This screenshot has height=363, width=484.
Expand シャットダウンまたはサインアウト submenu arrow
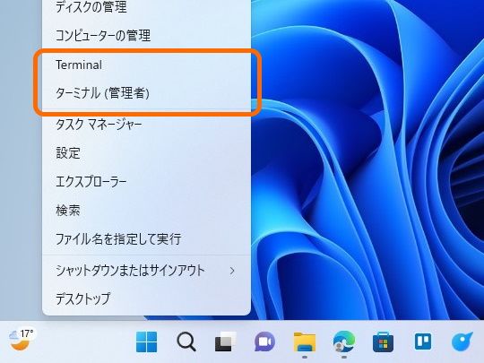coord(232,271)
